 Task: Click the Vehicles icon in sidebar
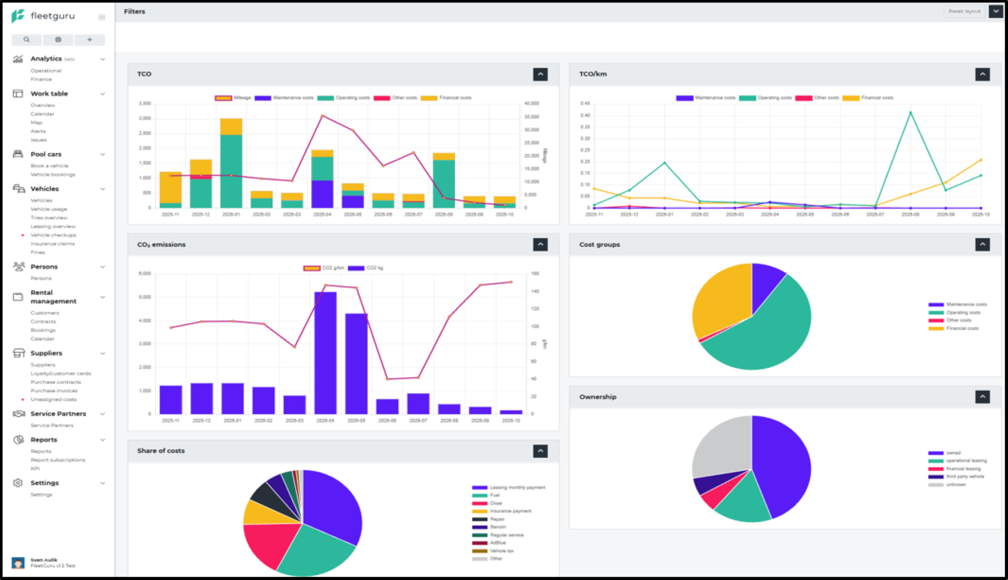coord(19,189)
